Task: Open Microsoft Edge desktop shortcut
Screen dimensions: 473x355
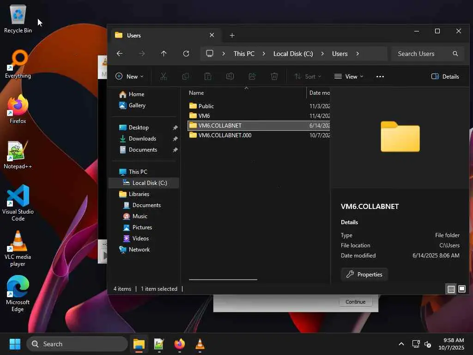Action: point(18,294)
